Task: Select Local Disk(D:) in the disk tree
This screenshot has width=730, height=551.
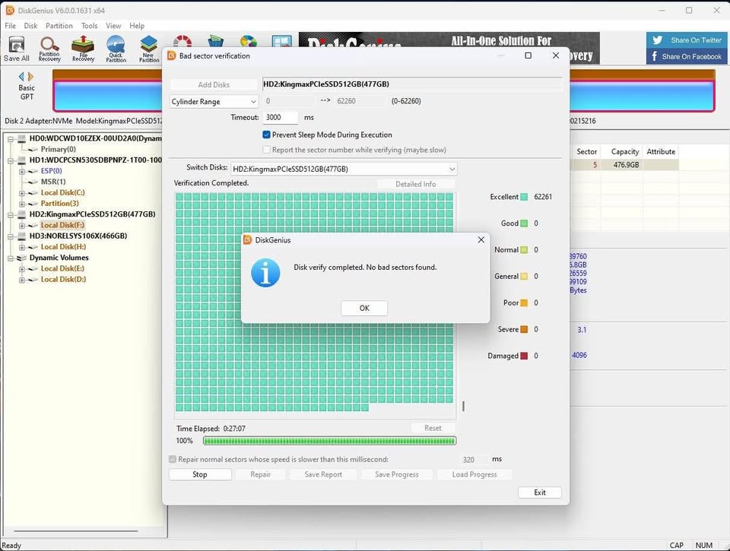Action: pos(63,280)
